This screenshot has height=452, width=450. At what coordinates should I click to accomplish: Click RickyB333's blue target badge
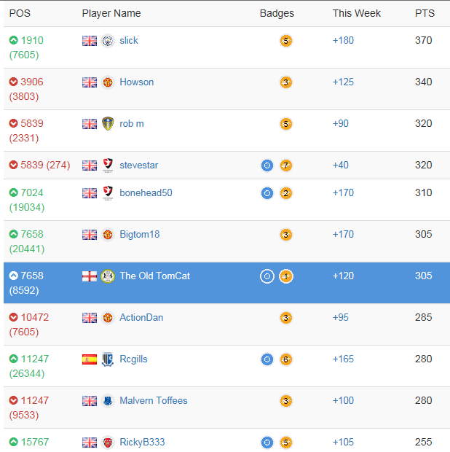pos(267,443)
